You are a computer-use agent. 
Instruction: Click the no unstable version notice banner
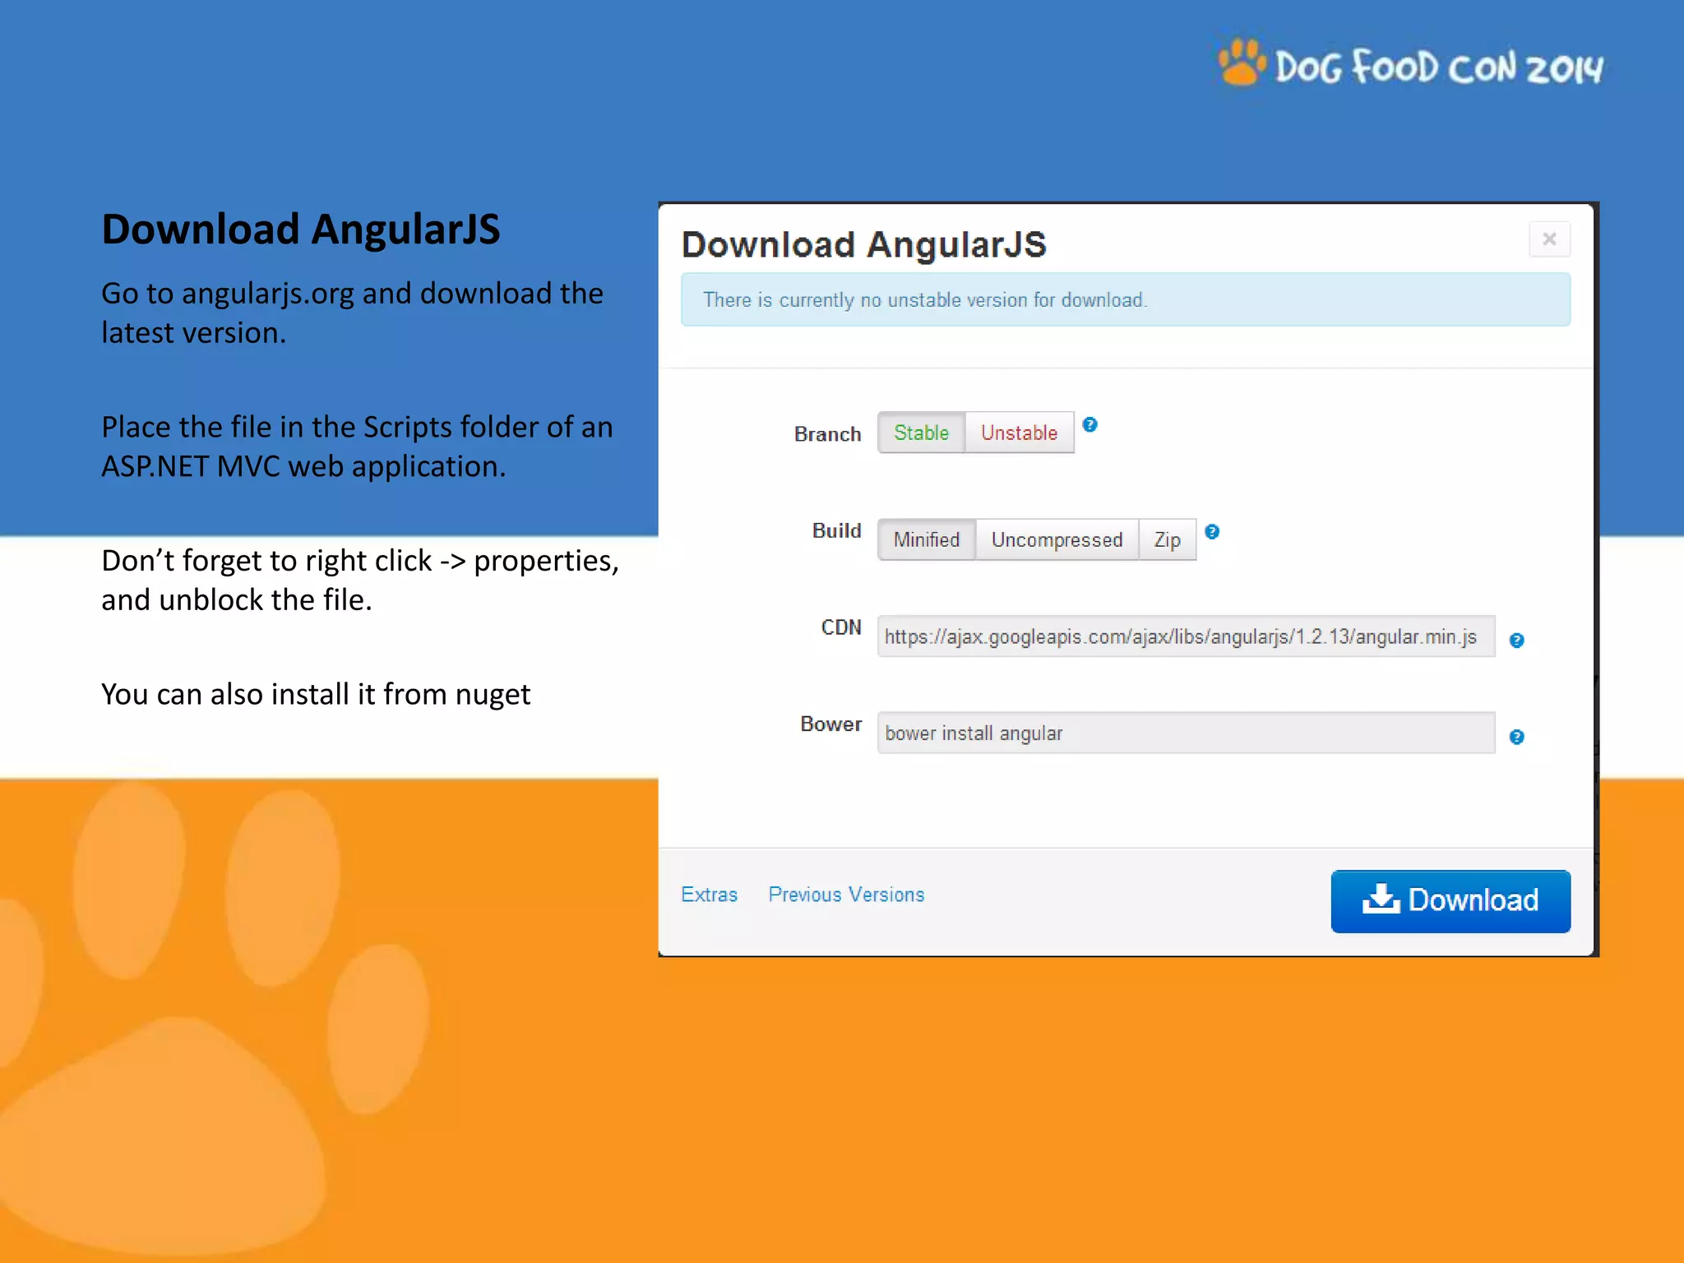click(1125, 300)
